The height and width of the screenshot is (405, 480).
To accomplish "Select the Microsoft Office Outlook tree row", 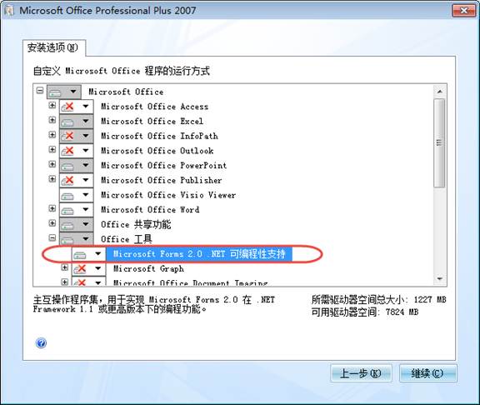I will pos(157,151).
